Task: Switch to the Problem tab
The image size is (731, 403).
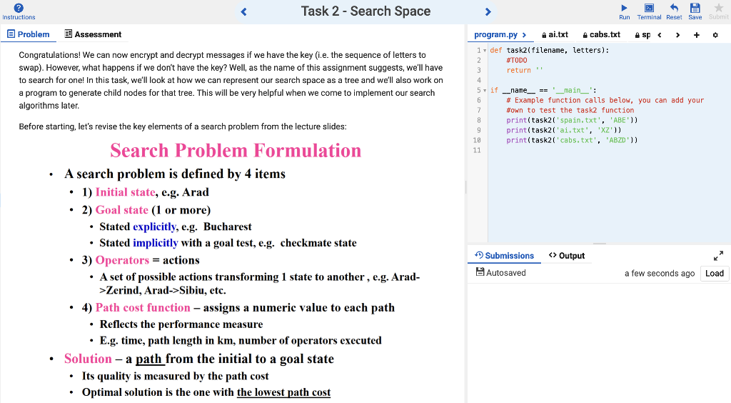Action: tap(29, 34)
